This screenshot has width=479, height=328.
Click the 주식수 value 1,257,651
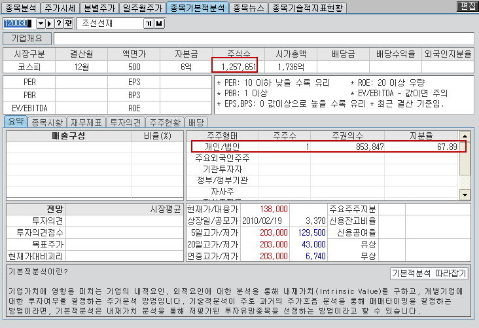[x=239, y=67]
